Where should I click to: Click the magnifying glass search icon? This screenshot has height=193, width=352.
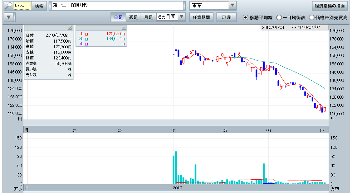tap(8, 6)
